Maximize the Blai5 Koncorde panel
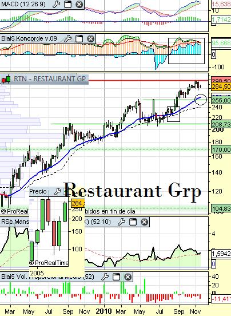 pyautogui.click(x=79, y=38)
